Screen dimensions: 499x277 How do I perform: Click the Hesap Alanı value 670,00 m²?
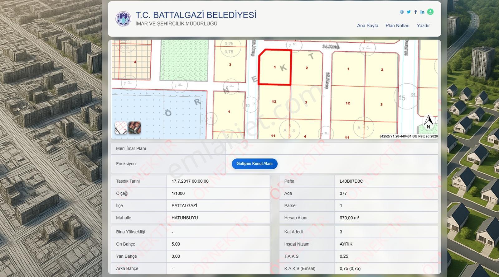(349, 218)
